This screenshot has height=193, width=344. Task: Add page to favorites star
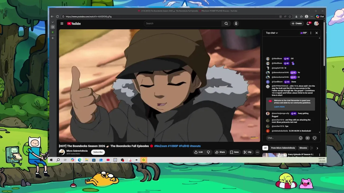[x=290, y=17]
